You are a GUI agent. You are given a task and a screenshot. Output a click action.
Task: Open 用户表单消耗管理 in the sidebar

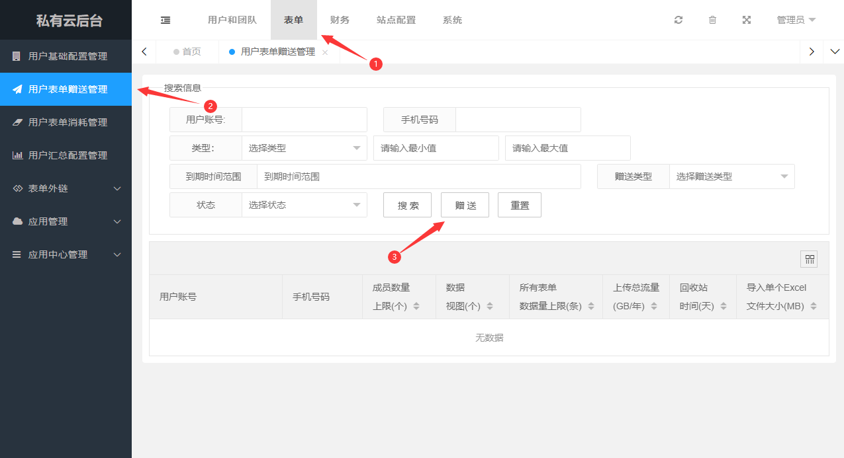[68, 122]
